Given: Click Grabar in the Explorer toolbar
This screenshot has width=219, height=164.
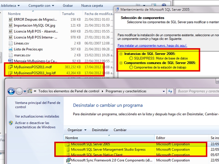Looking at the screenshot, I should (x=68, y=6).
